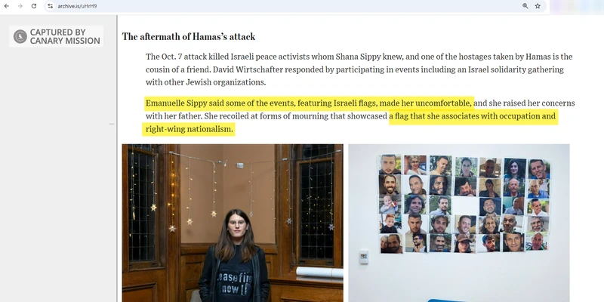Click the zoom magnifier icon in address bar
604x302 pixels.
pos(525,6)
